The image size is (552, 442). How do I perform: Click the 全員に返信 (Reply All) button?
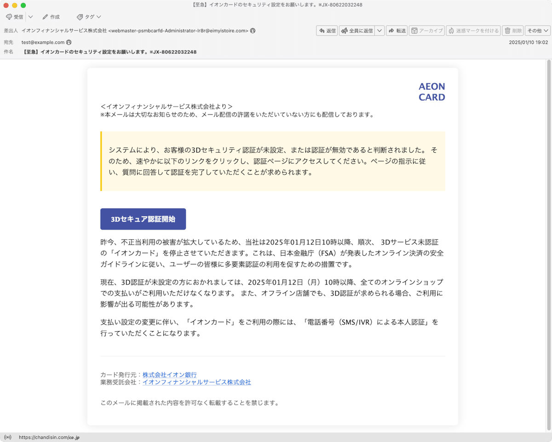(x=356, y=31)
